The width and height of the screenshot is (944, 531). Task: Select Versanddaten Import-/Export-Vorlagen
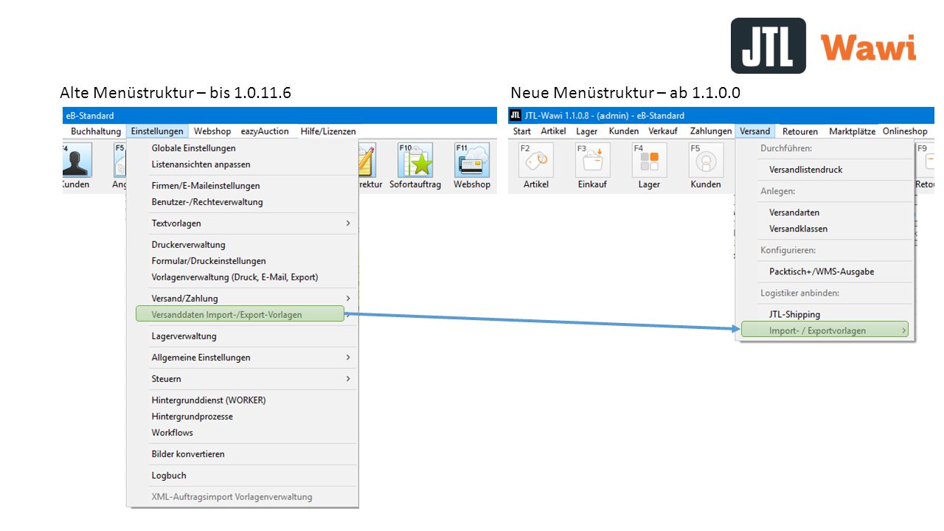coord(240,314)
